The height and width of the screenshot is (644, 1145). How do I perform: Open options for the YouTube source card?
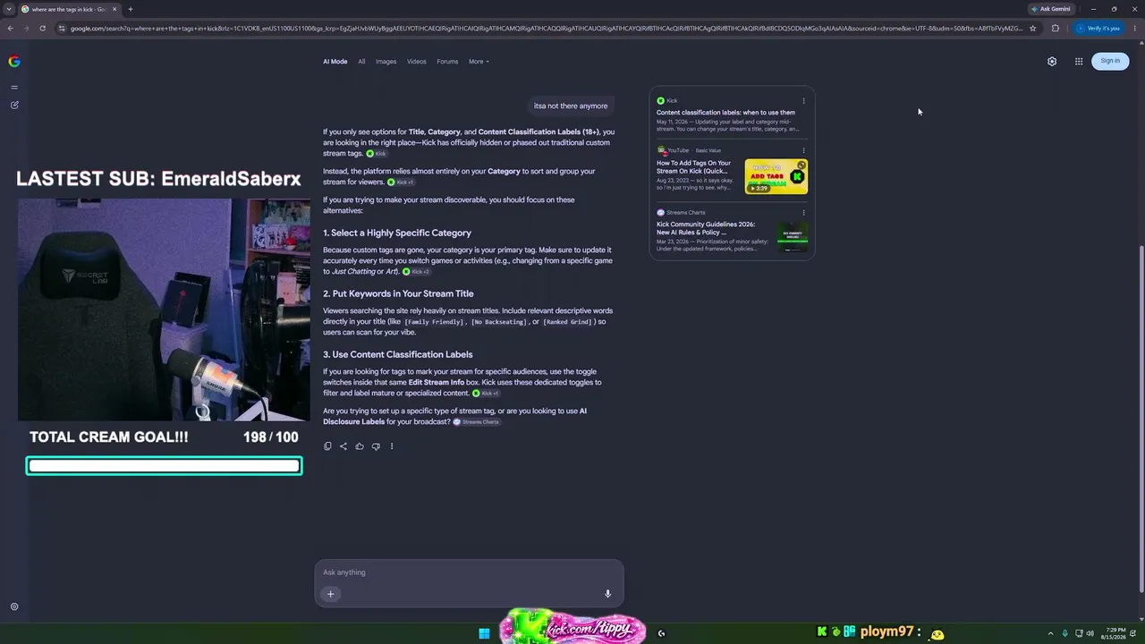tap(803, 150)
